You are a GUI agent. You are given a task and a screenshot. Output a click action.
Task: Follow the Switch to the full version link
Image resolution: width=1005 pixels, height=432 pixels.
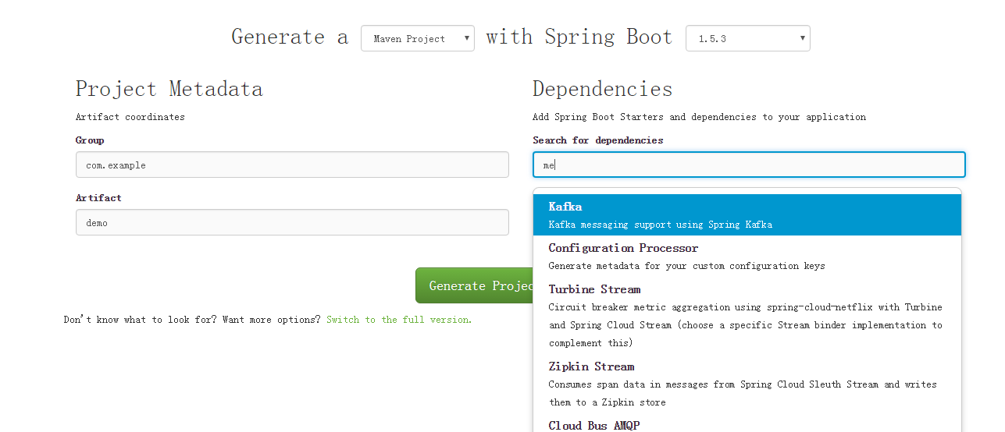399,320
